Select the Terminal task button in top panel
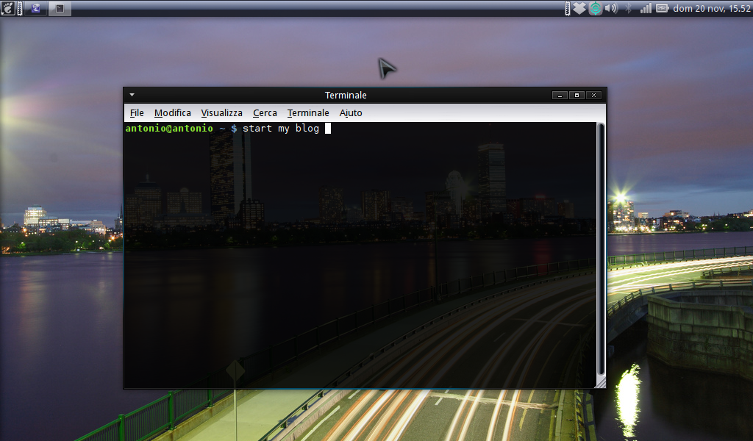Viewport: 753px width, 441px height. click(60, 8)
